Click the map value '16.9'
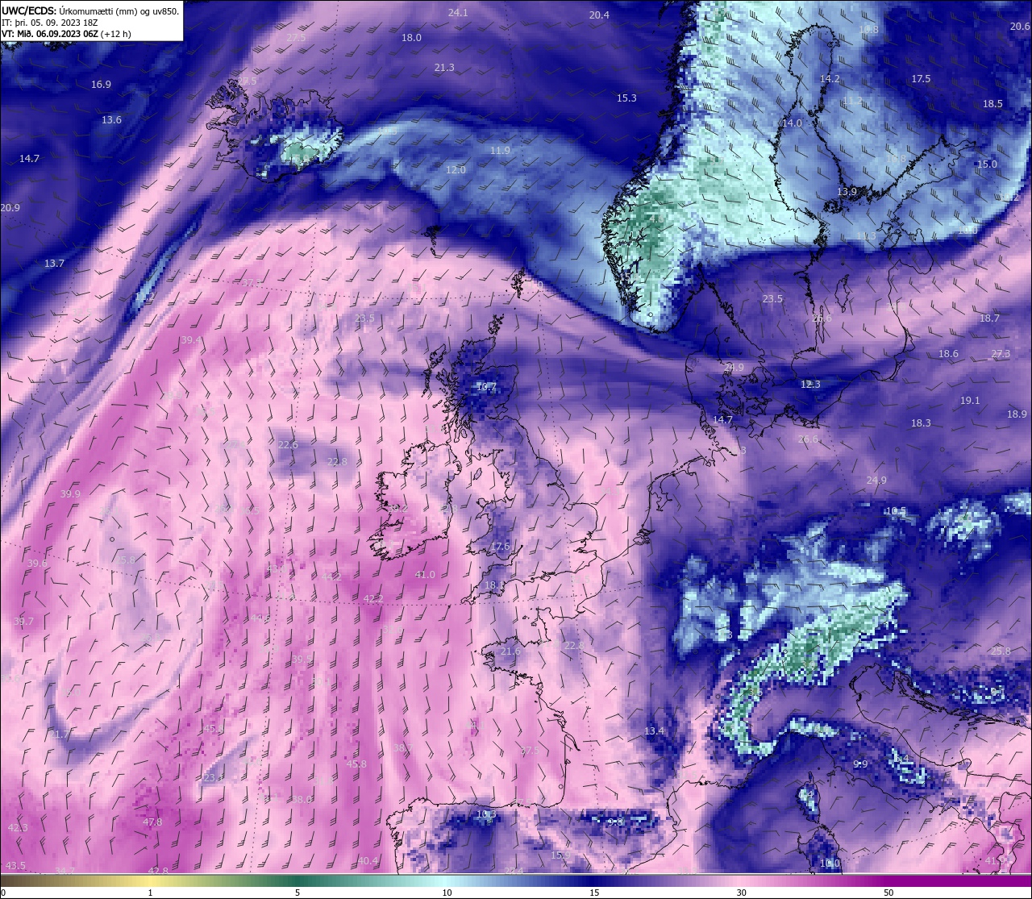1032x899 pixels. (101, 85)
